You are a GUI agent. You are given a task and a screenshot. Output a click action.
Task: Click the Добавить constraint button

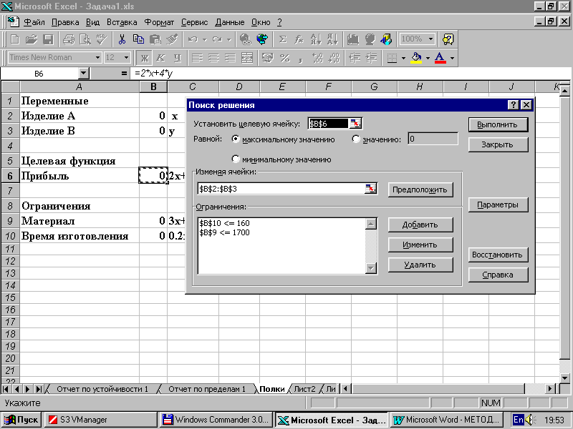pyautogui.click(x=420, y=225)
